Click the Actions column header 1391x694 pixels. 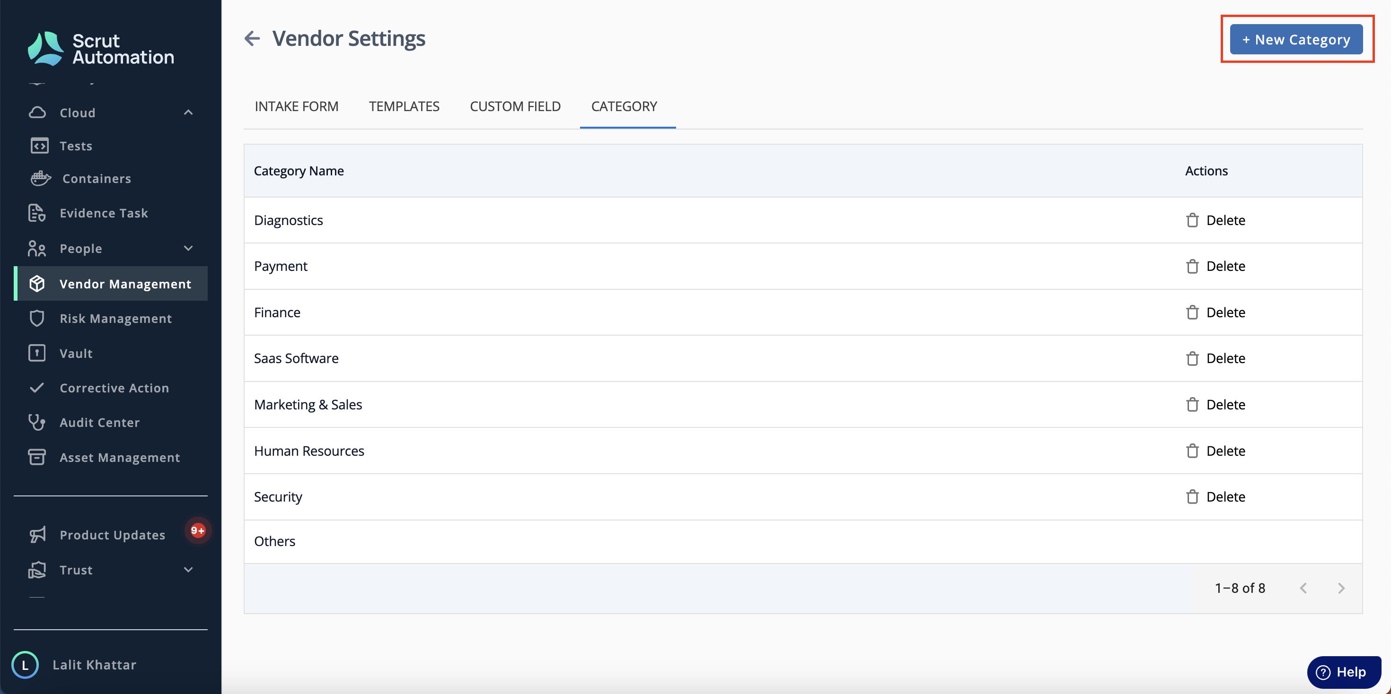point(1206,171)
